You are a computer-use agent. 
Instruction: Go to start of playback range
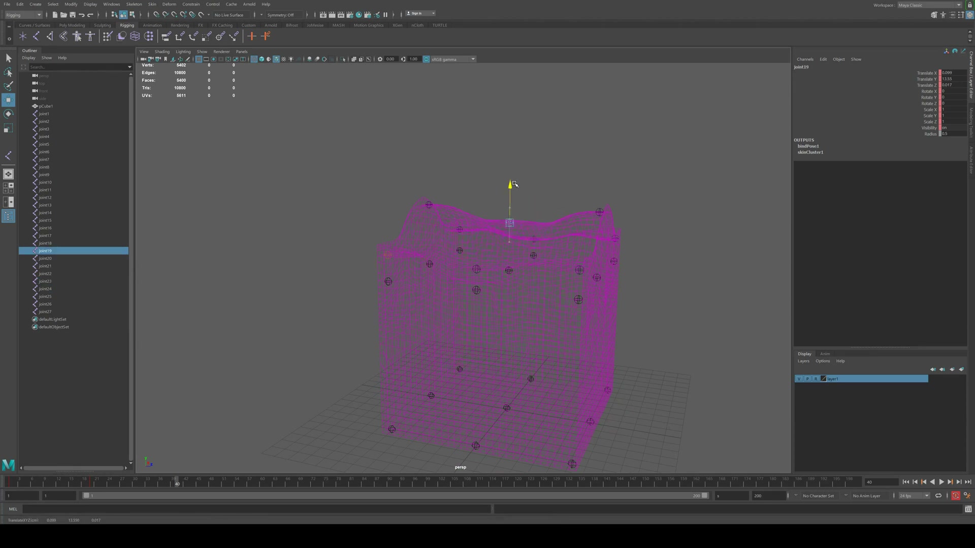pos(906,482)
